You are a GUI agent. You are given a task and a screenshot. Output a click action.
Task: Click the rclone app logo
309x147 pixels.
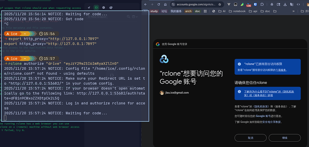tap(164, 59)
